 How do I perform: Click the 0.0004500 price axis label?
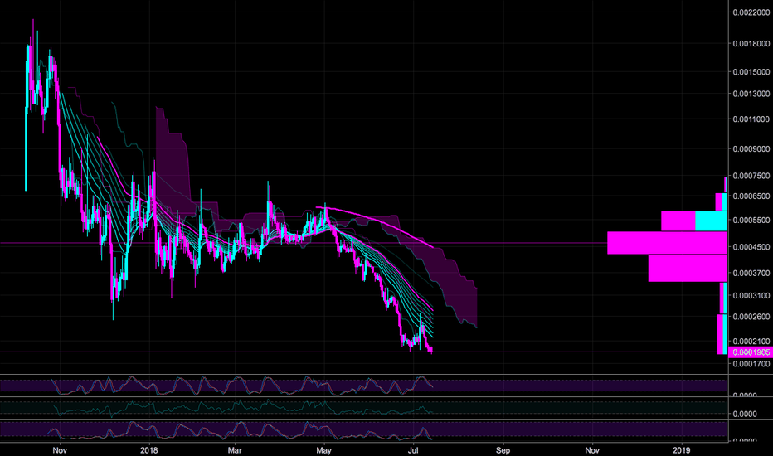tap(751, 247)
